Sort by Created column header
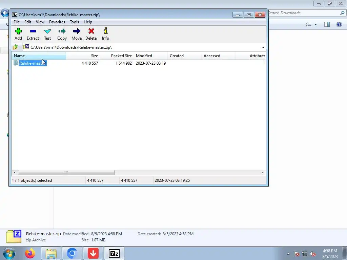The height and width of the screenshot is (260, 347). tap(184, 56)
